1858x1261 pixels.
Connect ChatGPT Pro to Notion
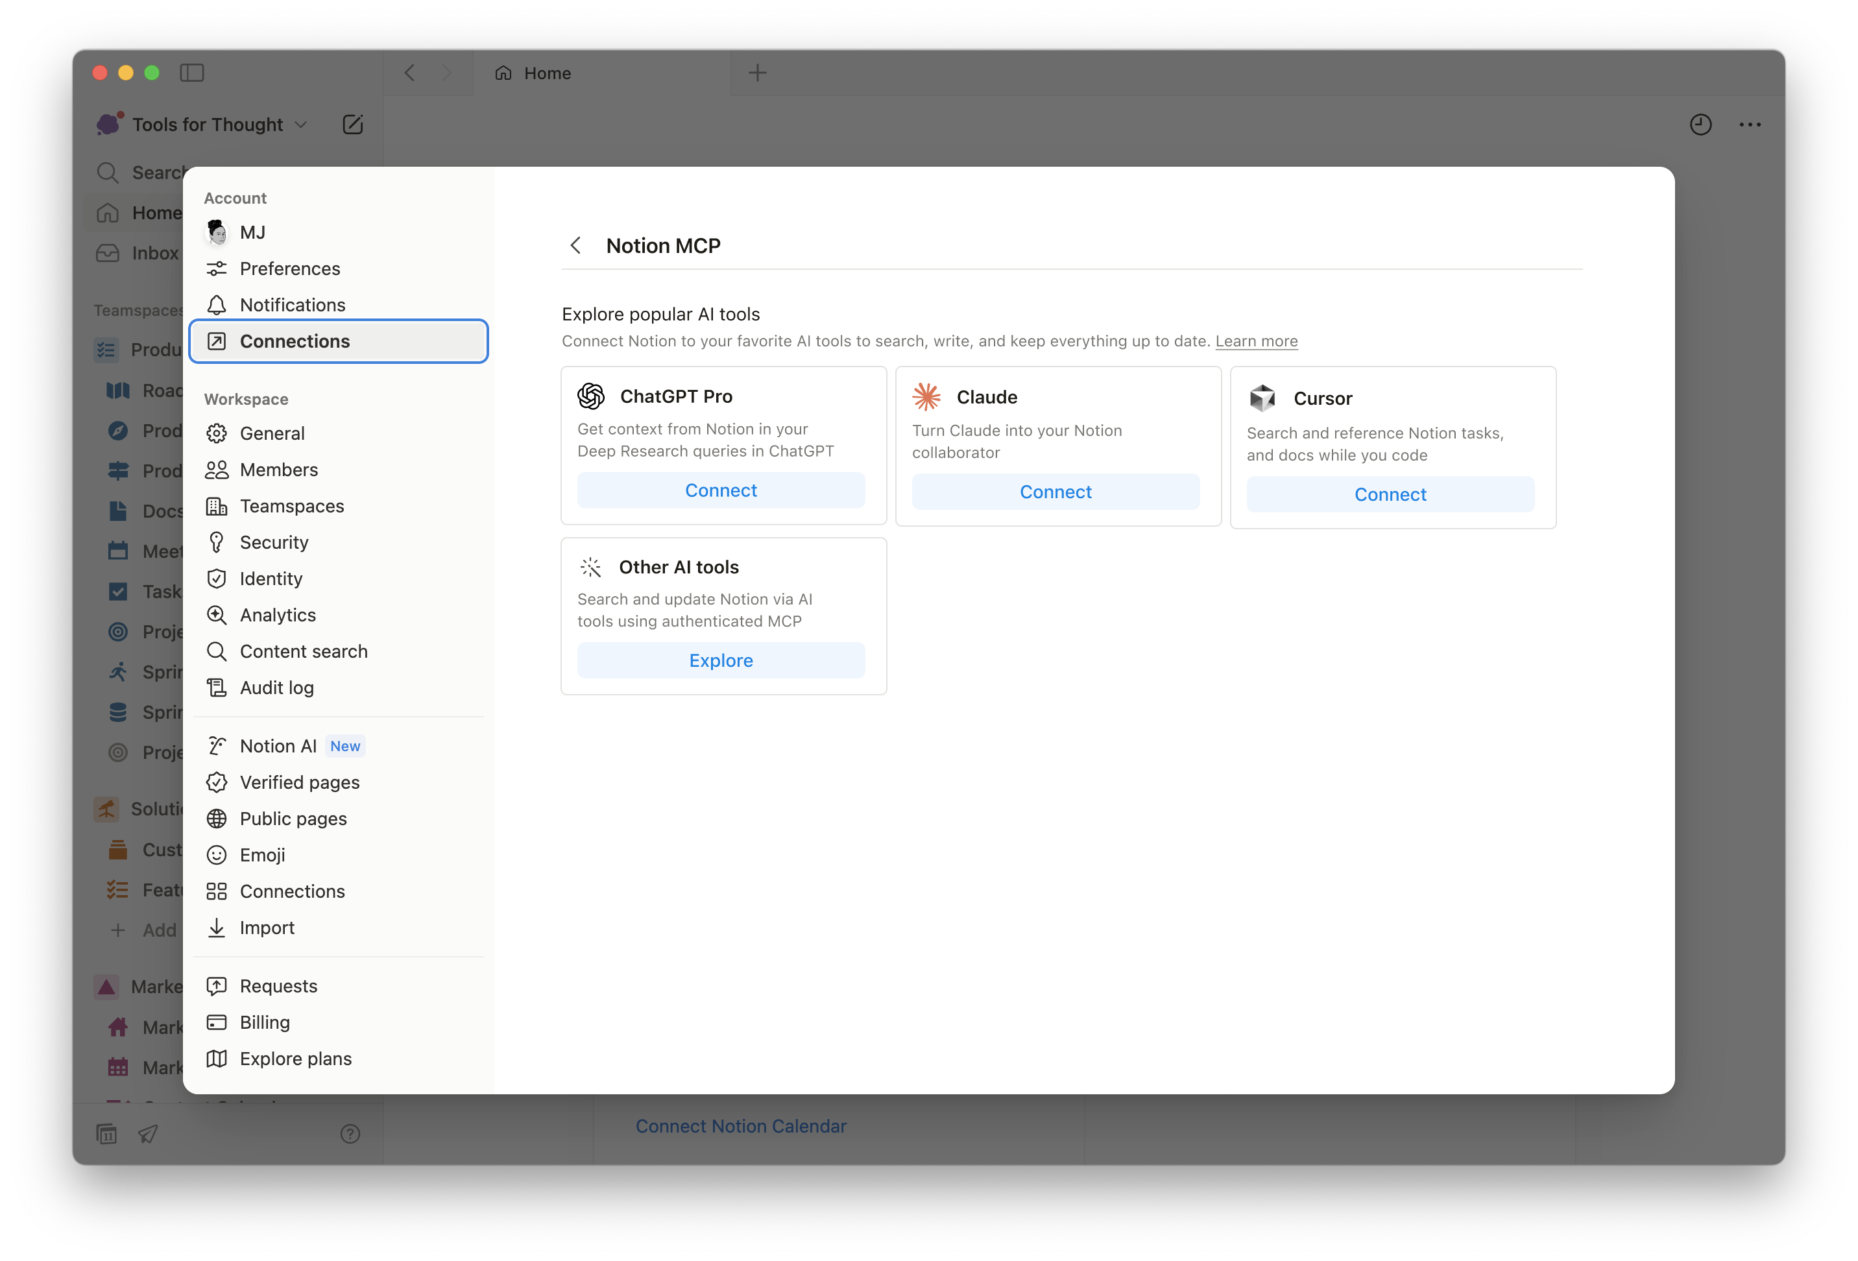[720, 490]
